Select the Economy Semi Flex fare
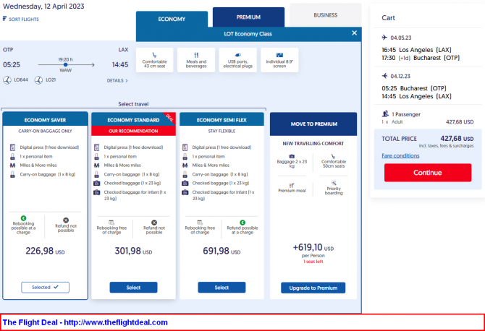The width and height of the screenshot is (485, 331). tap(222, 288)
